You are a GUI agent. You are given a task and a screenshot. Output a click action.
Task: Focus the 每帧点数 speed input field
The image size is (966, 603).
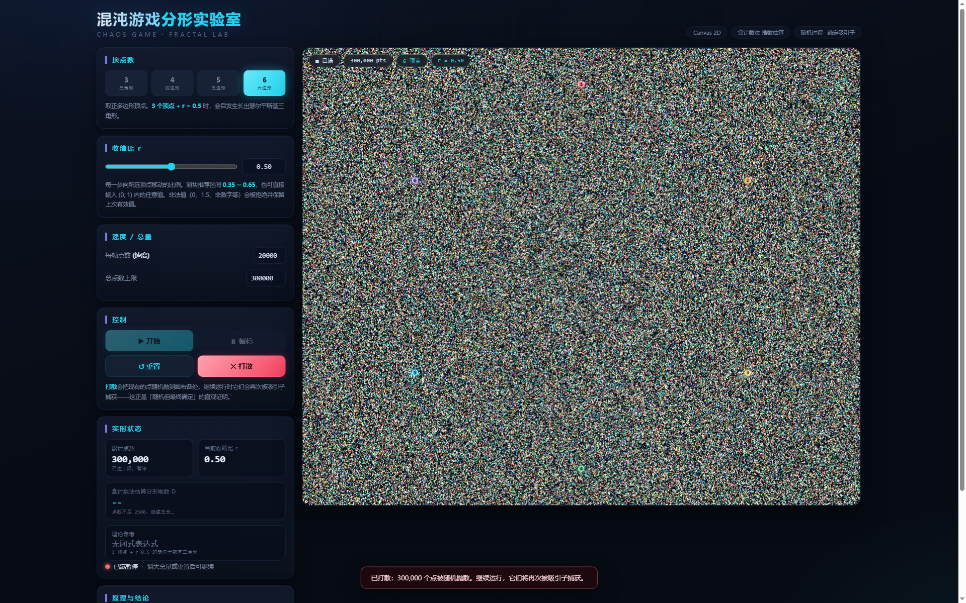269,255
